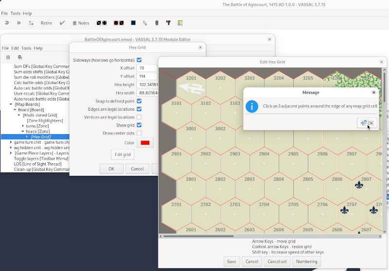
Task: Toggle Sideways hexrows checkbox
Action: 139,60
